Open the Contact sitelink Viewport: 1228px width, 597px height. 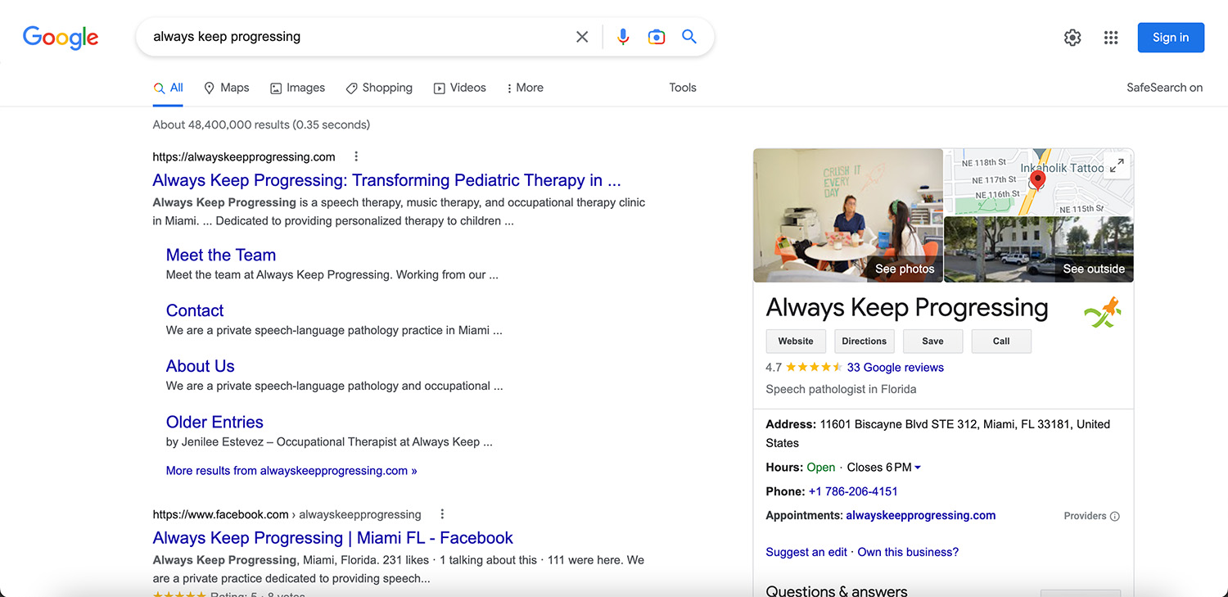tap(195, 310)
